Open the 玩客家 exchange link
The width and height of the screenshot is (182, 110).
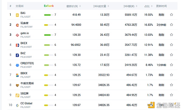[x=25, y=23]
